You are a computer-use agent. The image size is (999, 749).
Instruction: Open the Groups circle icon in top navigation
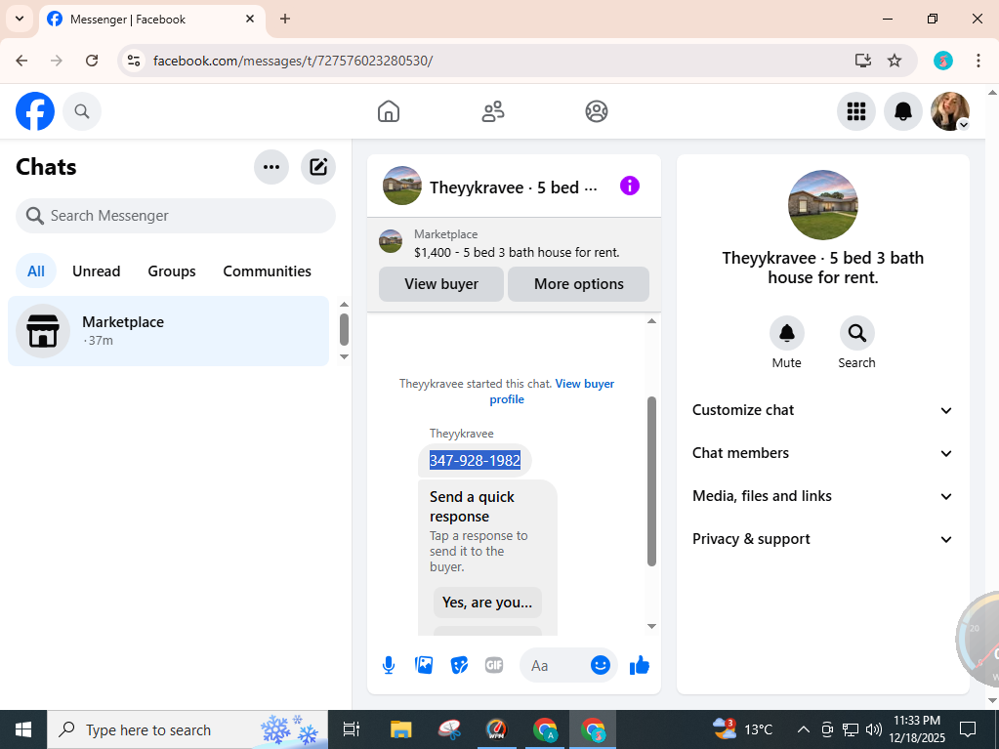(597, 111)
